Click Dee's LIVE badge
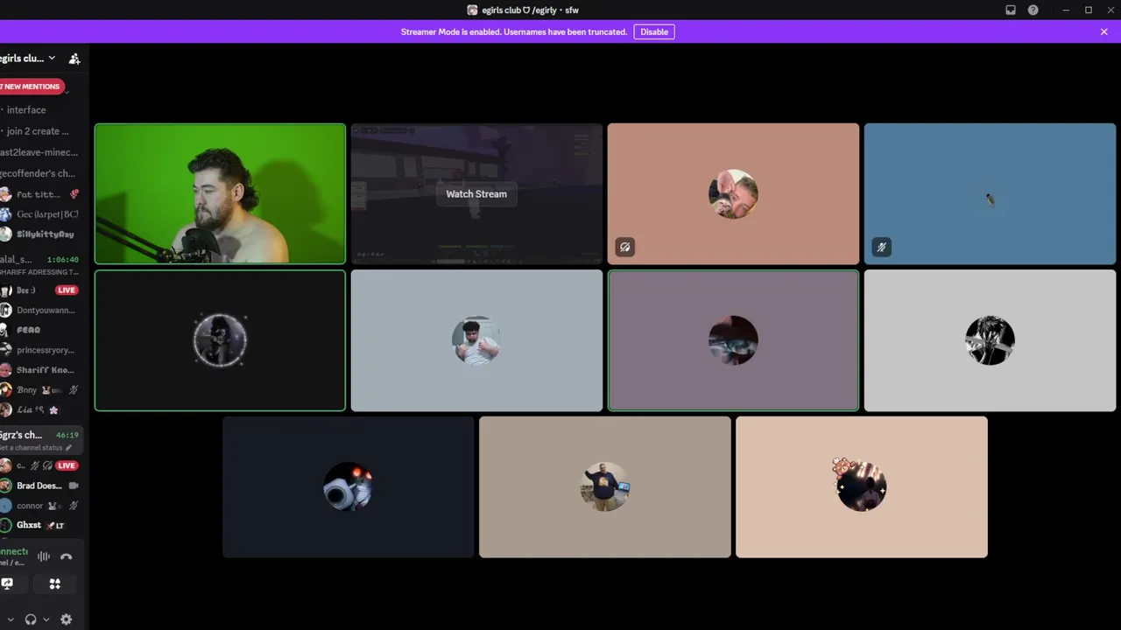This screenshot has height=630, width=1121. pos(67,290)
